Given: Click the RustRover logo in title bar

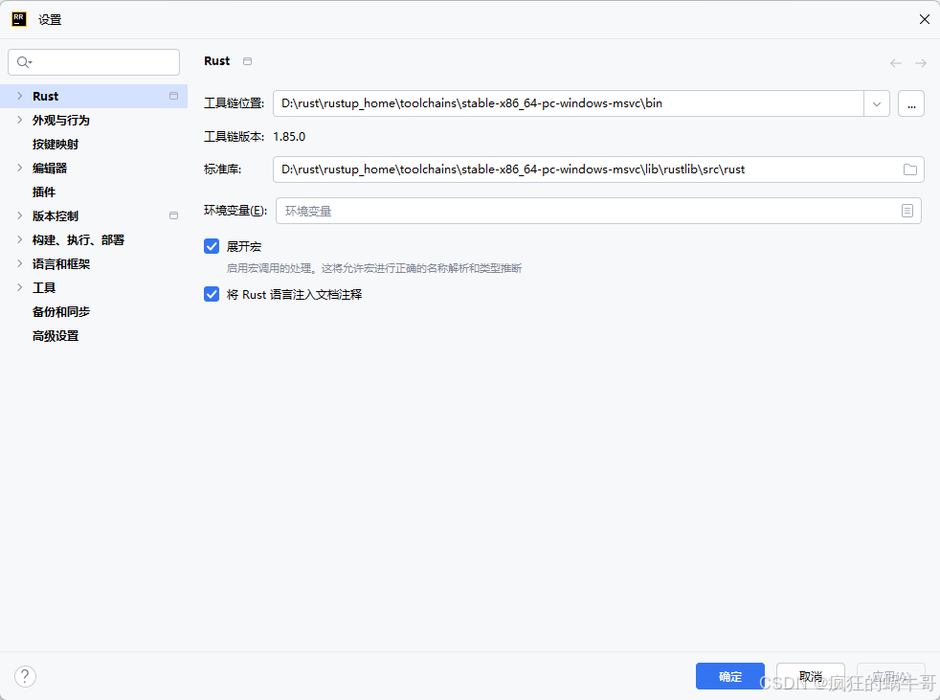Looking at the screenshot, I should (19, 19).
